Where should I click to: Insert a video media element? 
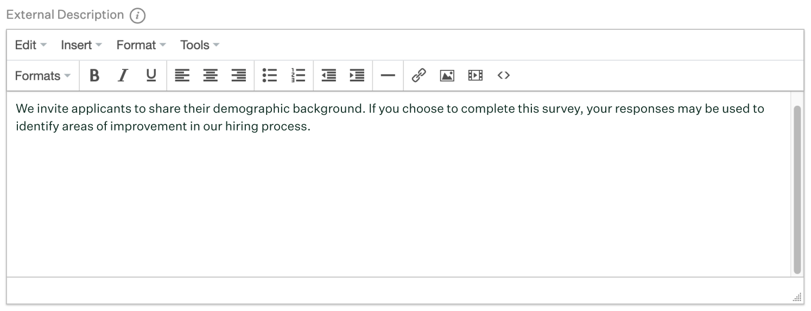pyautogui.click(x=475, y=76)
